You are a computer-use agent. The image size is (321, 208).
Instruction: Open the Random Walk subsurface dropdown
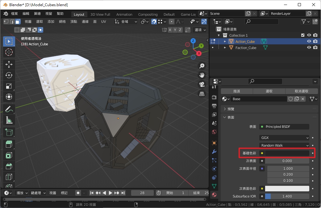pos(284,145)
